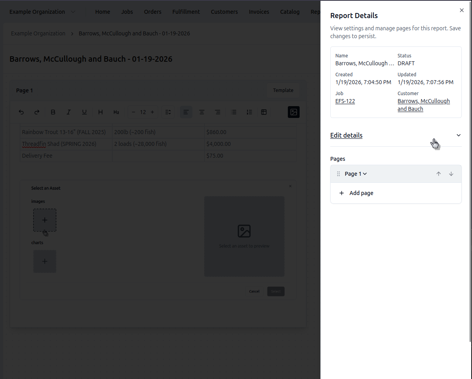Open the EFS-122 job link
The image size is (472, 379).
coord(345,101)
